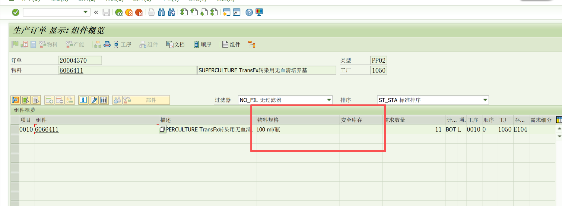
Task: Click the Next Page icon
Action: pos(204,12)
